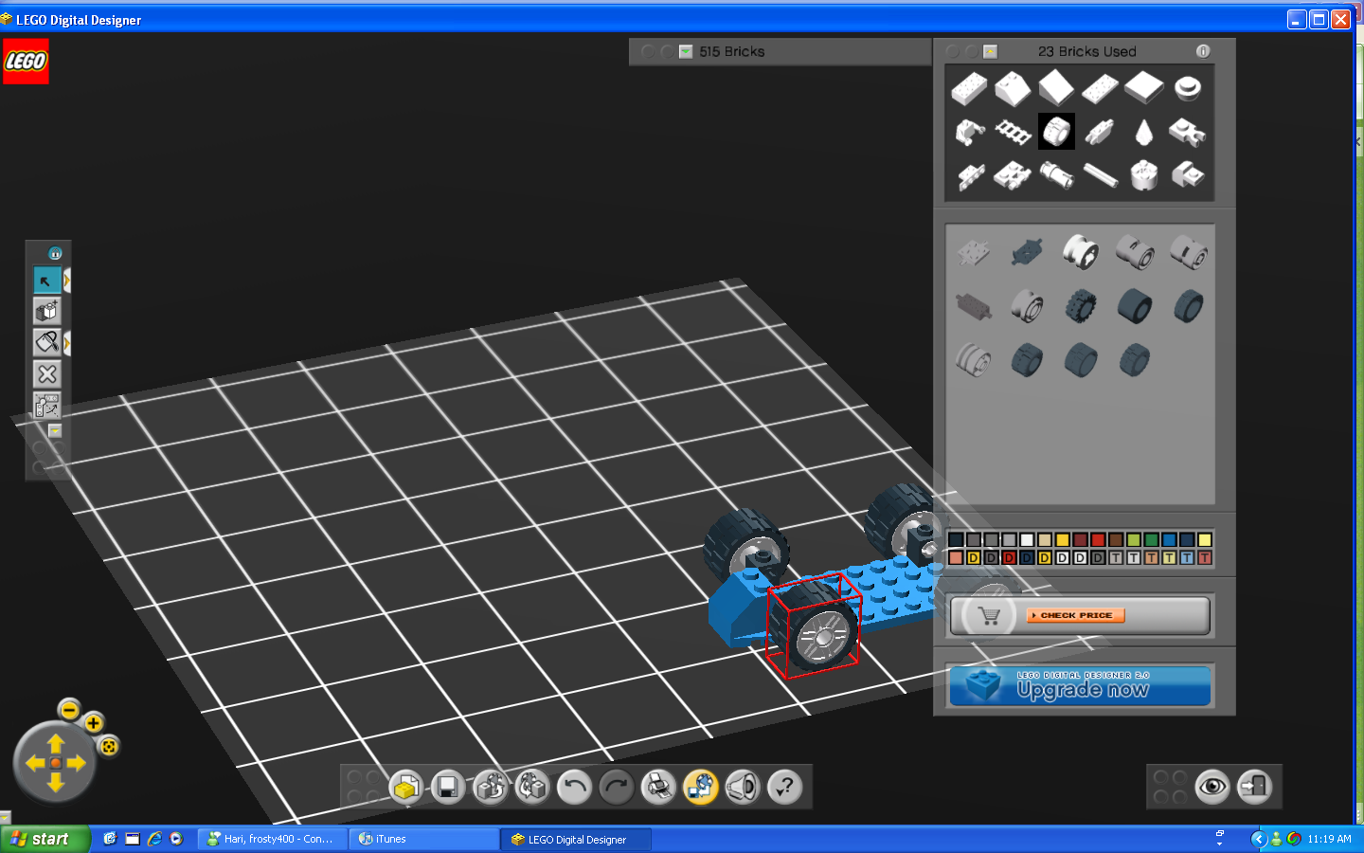This screenshot has width=1364, height=853.
Task: Collapse the left toolbox with yellow arrow
Action: [x=55, y=431]
